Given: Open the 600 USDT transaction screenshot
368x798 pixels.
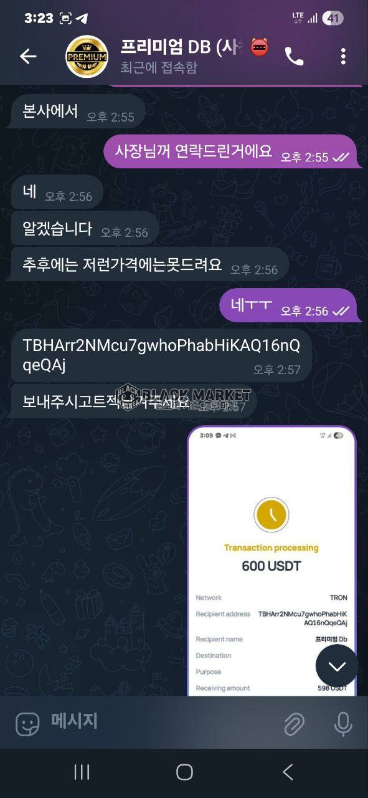Looking at the screenshot, I should click(x=272, y=561).
